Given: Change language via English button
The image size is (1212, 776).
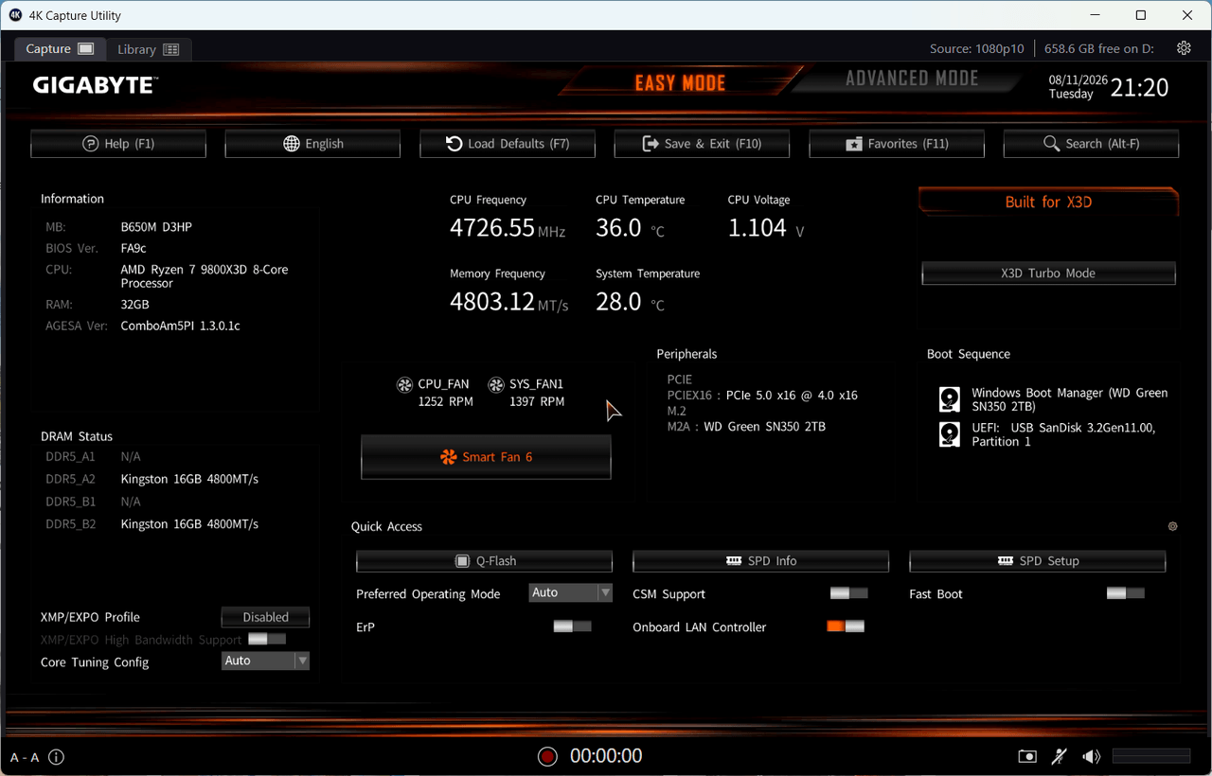Looking at the screenshot, I should tap(312, 144).
